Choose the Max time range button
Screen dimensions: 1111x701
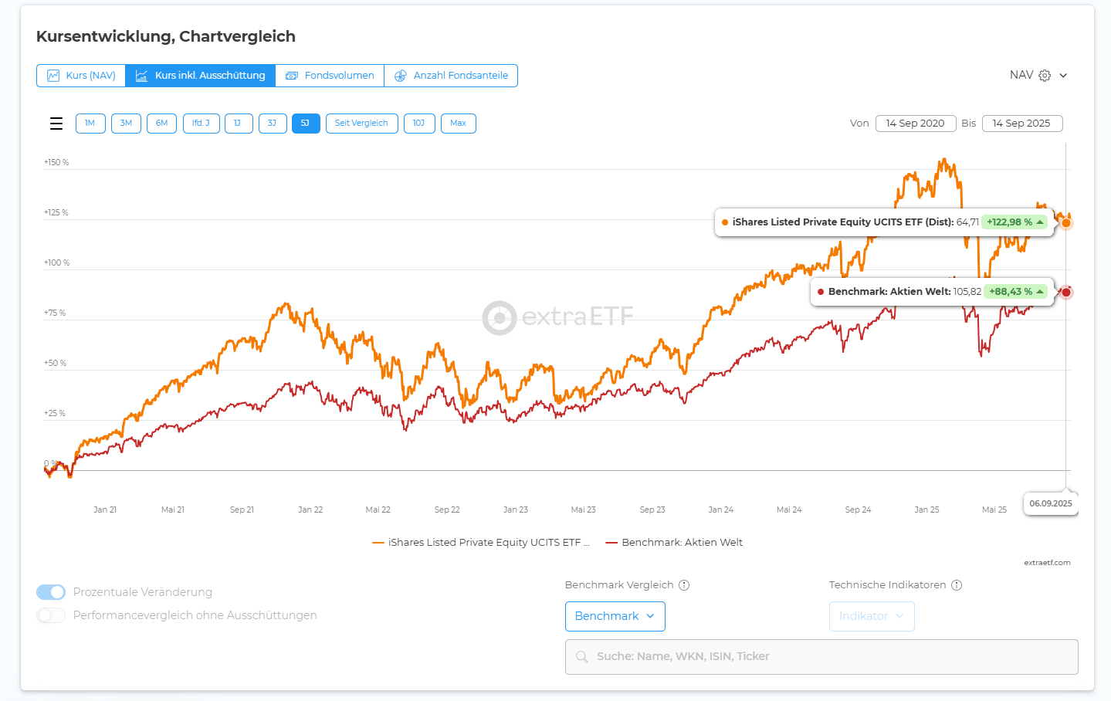tap(458, 124)
